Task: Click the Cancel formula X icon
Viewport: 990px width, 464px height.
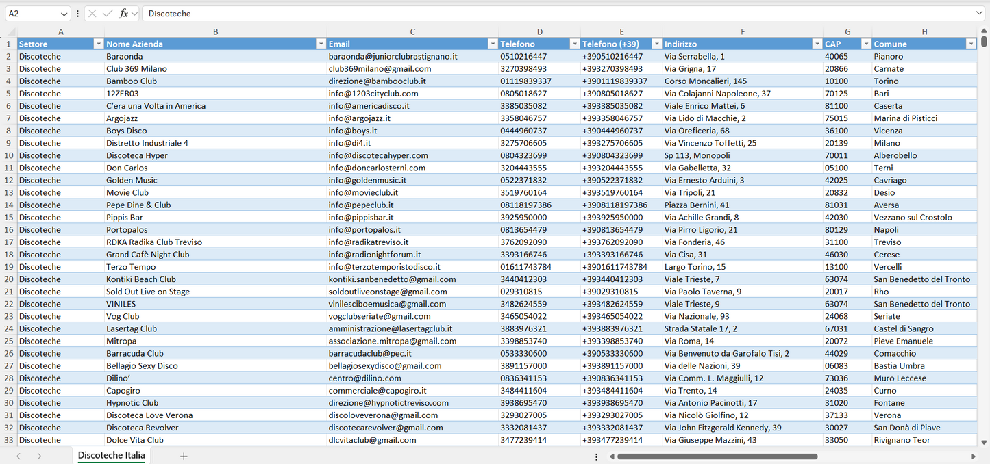Action: coord(92,14)
